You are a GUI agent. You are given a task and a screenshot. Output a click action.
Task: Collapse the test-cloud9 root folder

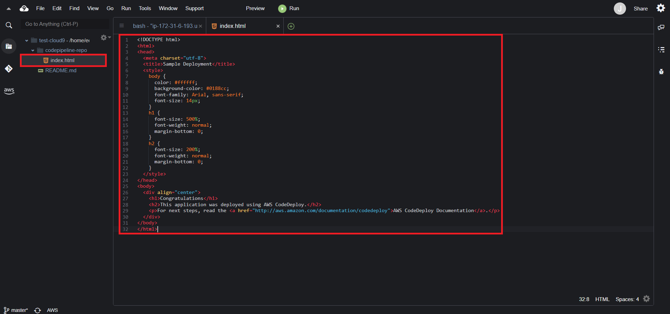click(x=27, y=40)
